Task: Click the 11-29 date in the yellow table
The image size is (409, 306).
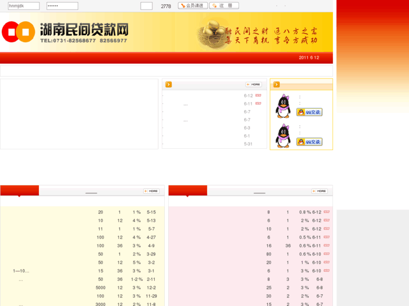Action: tap(151, 296)
